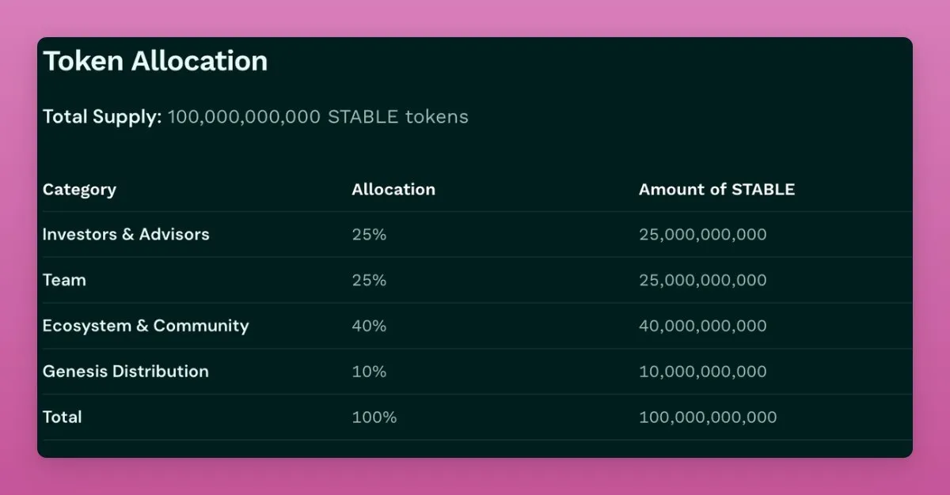Screen dimensions: 950x495
Task: Click the Allocation column header
Action: pos(393,190)
